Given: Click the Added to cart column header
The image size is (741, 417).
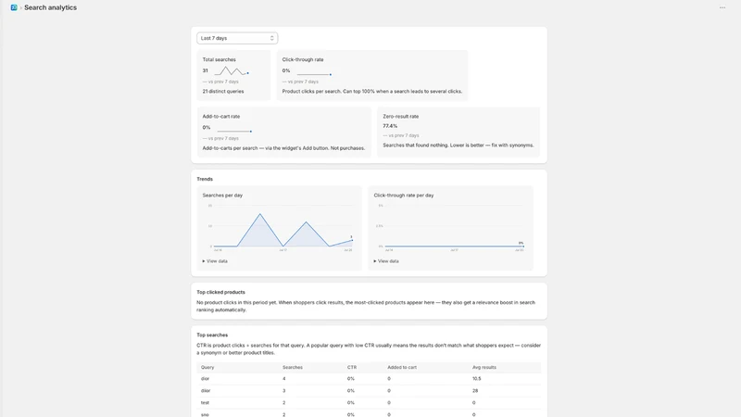Looking at the screenshot, I should 402,367.
